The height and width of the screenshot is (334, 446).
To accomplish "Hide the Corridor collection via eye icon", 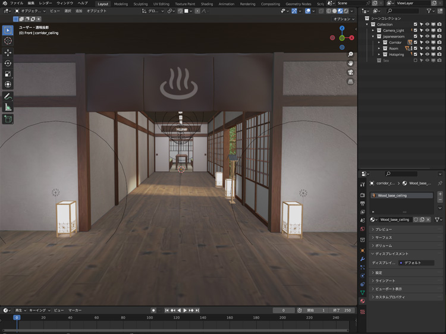I will (x=427, y=42).
